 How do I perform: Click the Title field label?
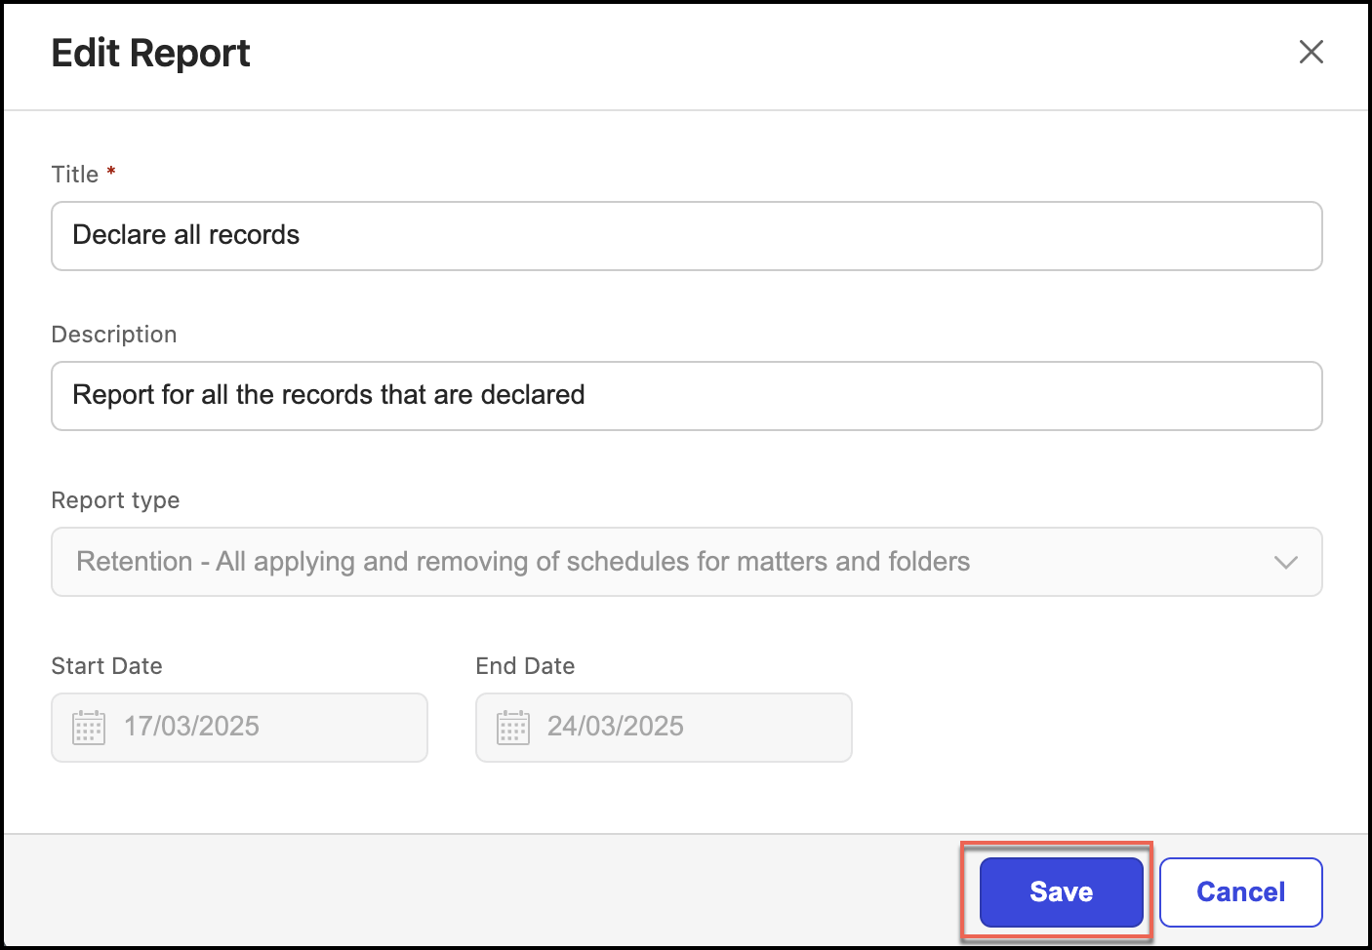tap(75, 175)
